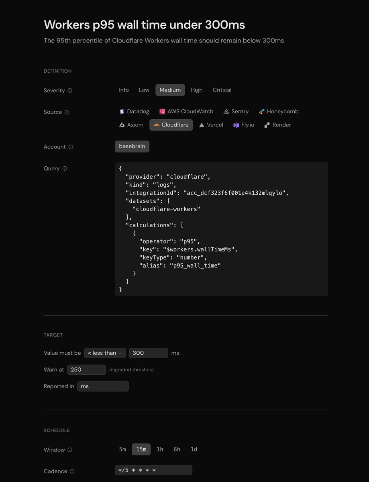Select Medium severity option

(170, 90)
